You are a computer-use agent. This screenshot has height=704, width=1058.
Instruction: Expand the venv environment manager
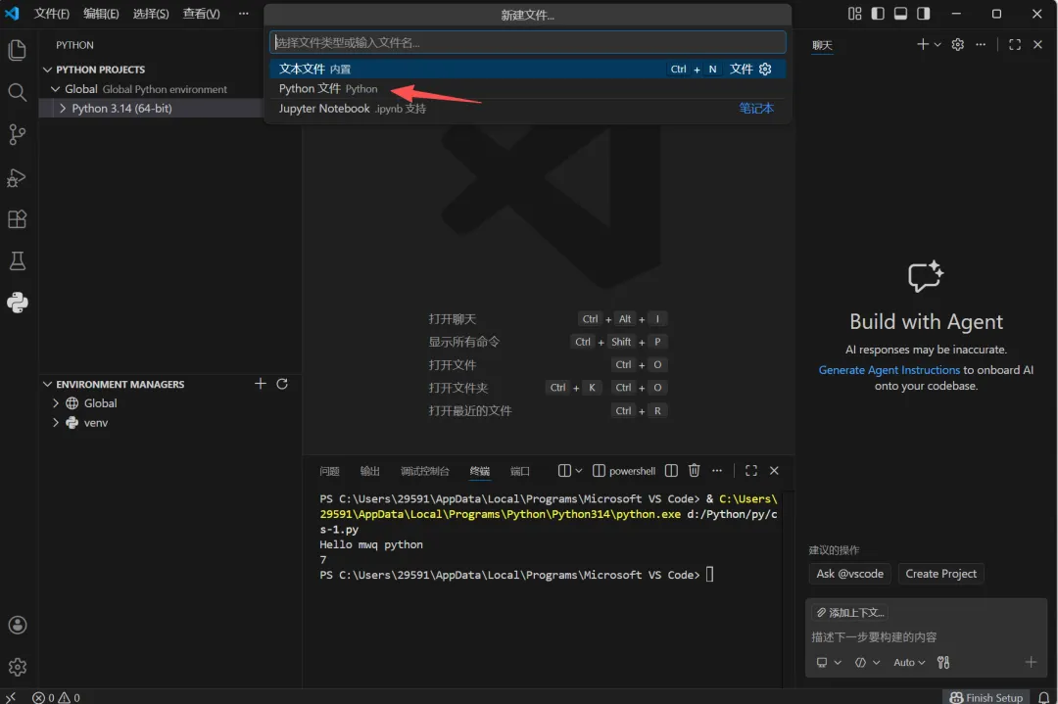(55, 423)
